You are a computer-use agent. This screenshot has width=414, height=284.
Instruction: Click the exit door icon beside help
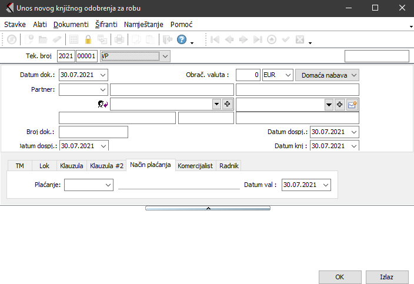click(167, 40)
